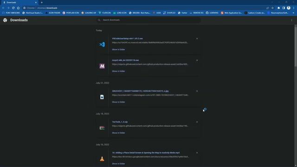Select the Downloads browser tab
297x167 pixels.
19,2
